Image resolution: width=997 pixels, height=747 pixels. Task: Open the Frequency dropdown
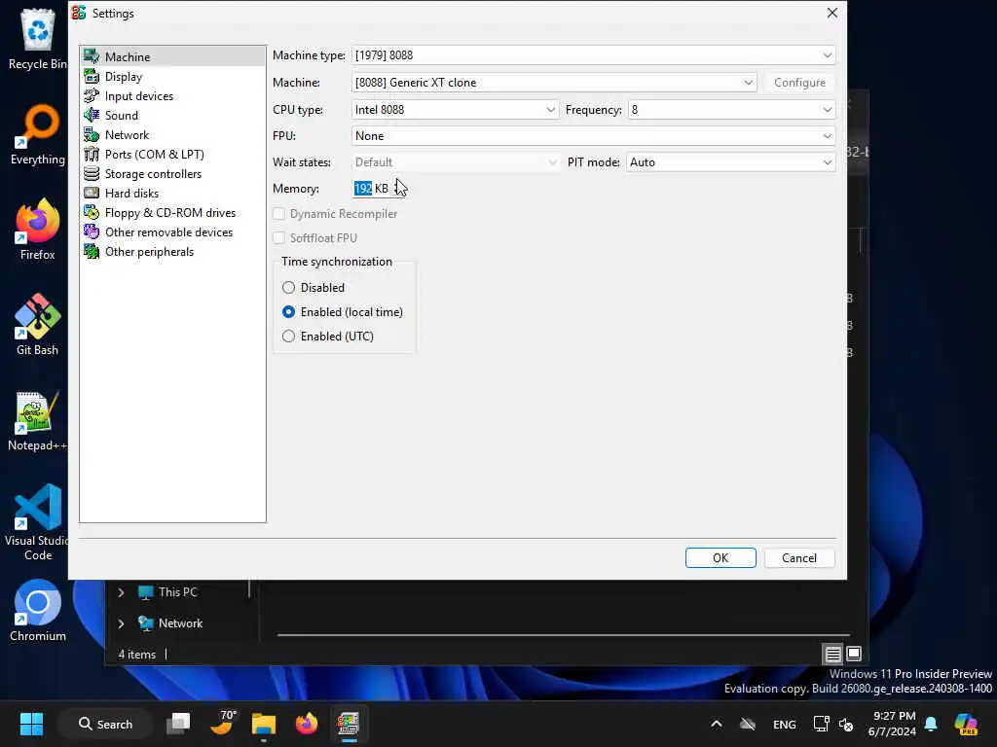pos(730,109)
